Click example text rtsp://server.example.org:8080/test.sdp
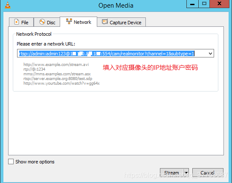The image size is (232, 183). 58,79
